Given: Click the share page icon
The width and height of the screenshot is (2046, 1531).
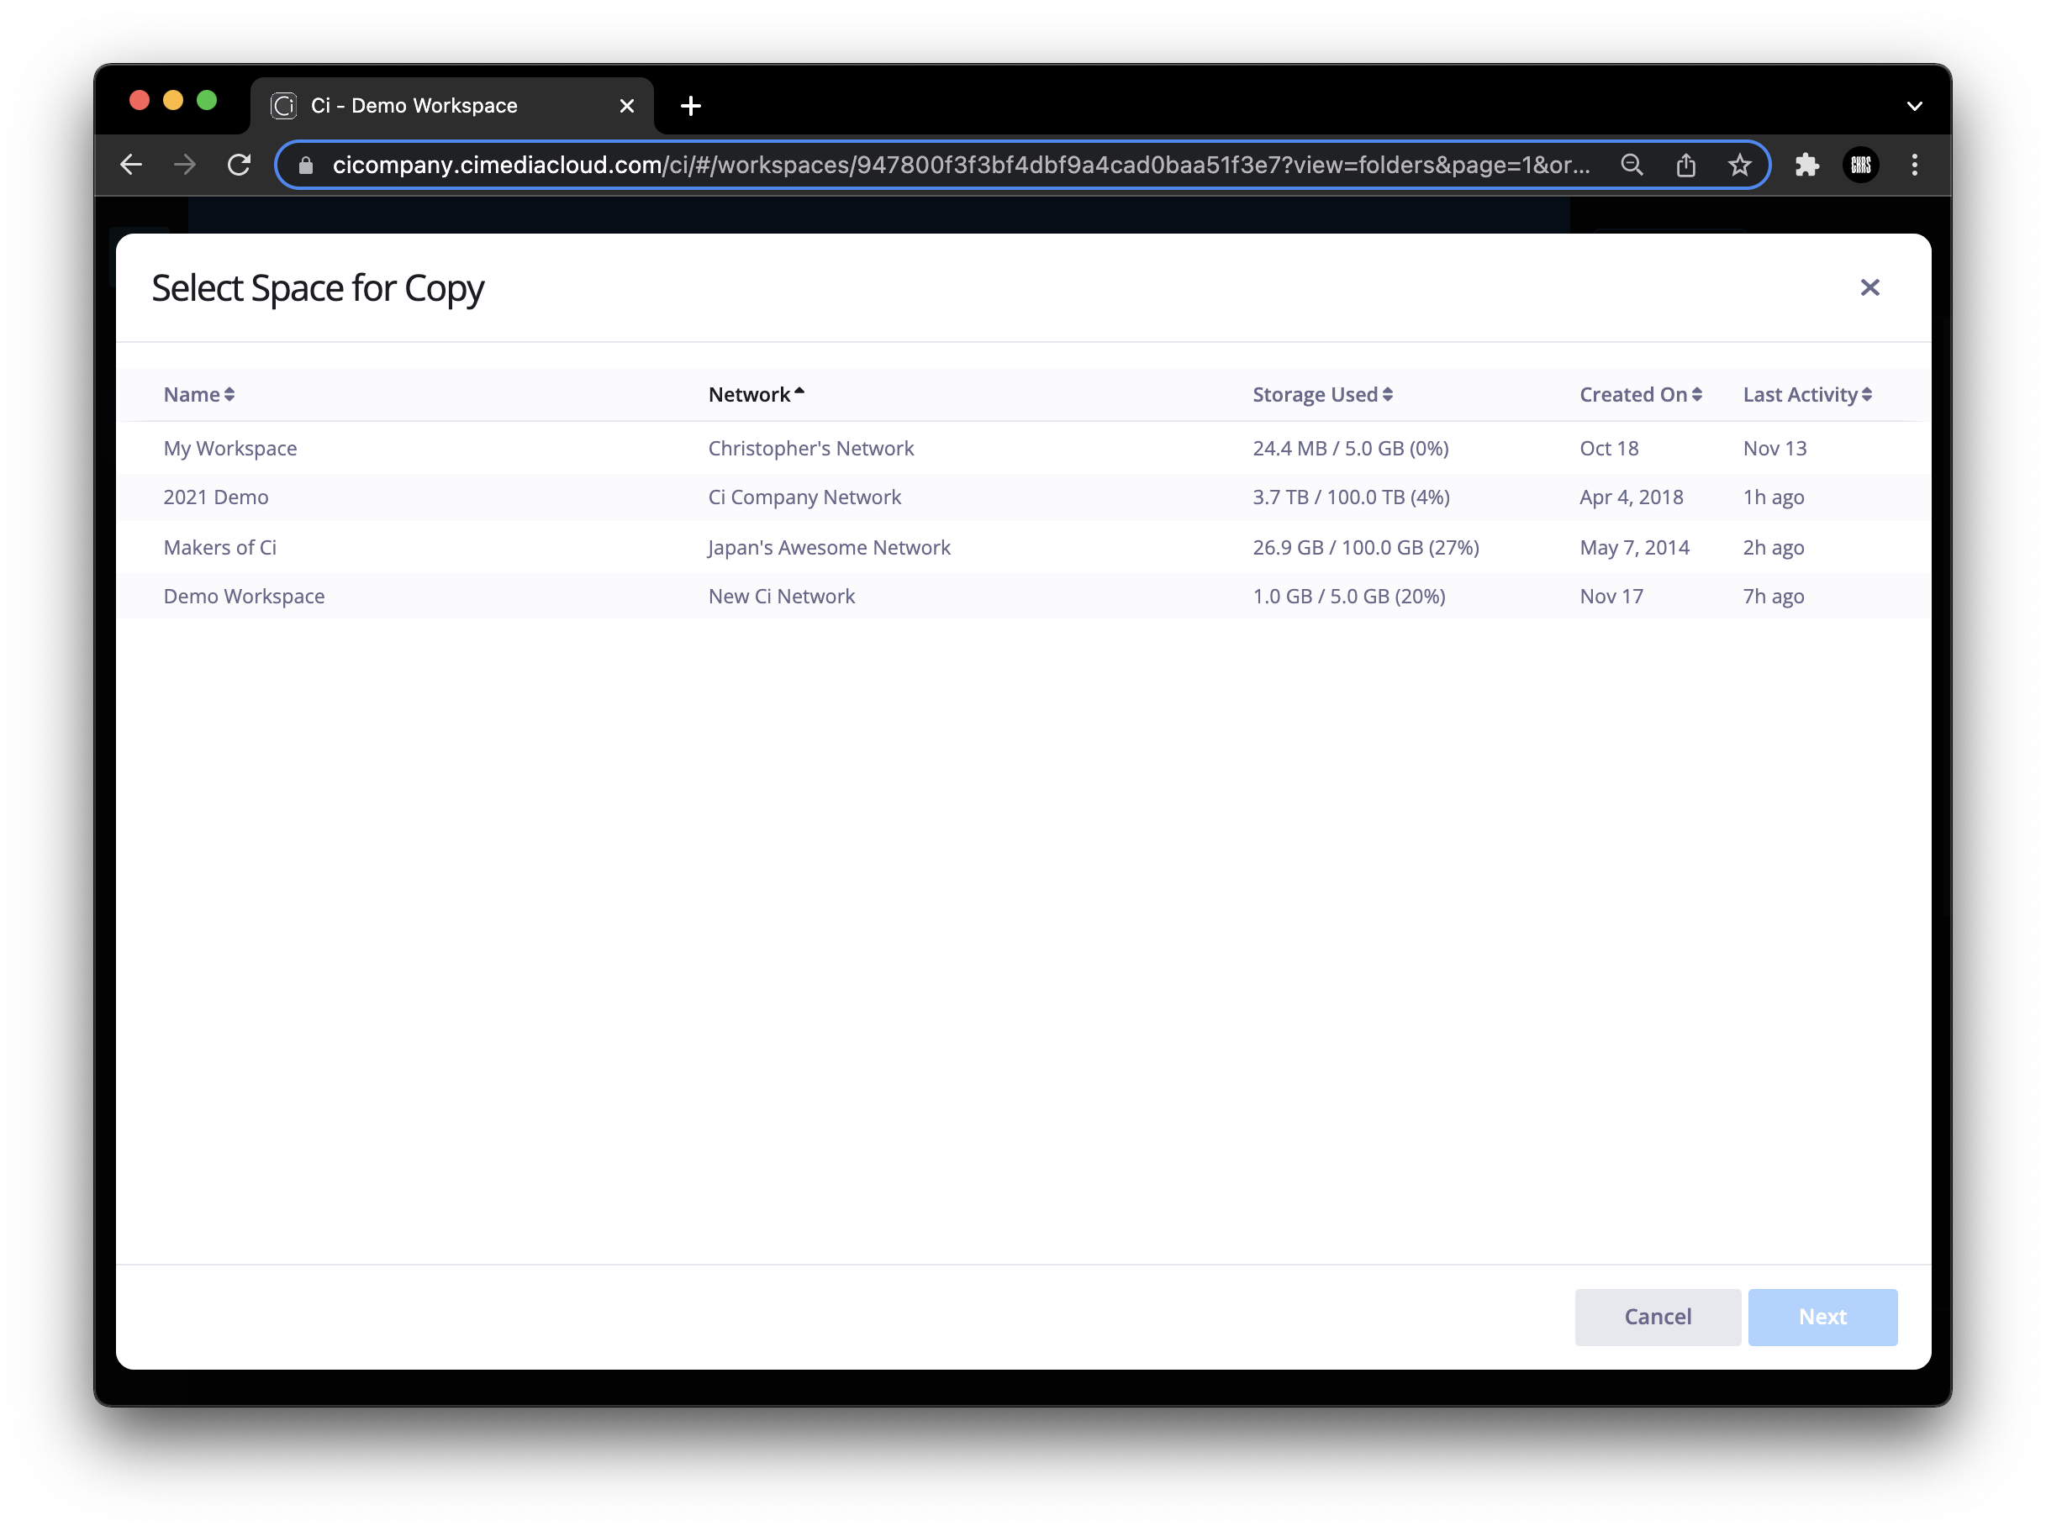Looking at the screenshot, I should 1685,165.
